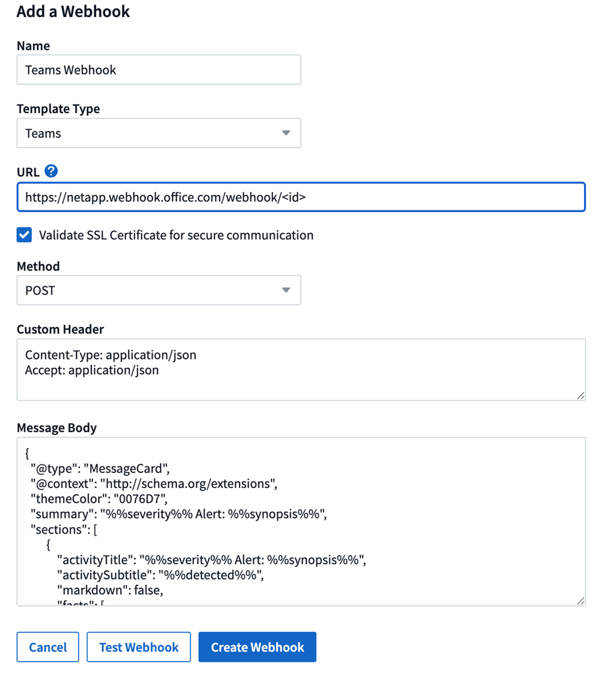594x673 pixels.
Task: Click the Custom Header resize grip
Action: [581, 395]
